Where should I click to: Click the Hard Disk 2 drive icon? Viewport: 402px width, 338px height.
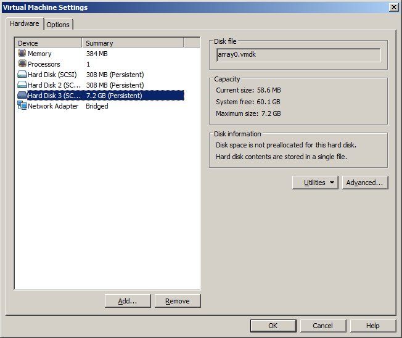tap(22, 85)
